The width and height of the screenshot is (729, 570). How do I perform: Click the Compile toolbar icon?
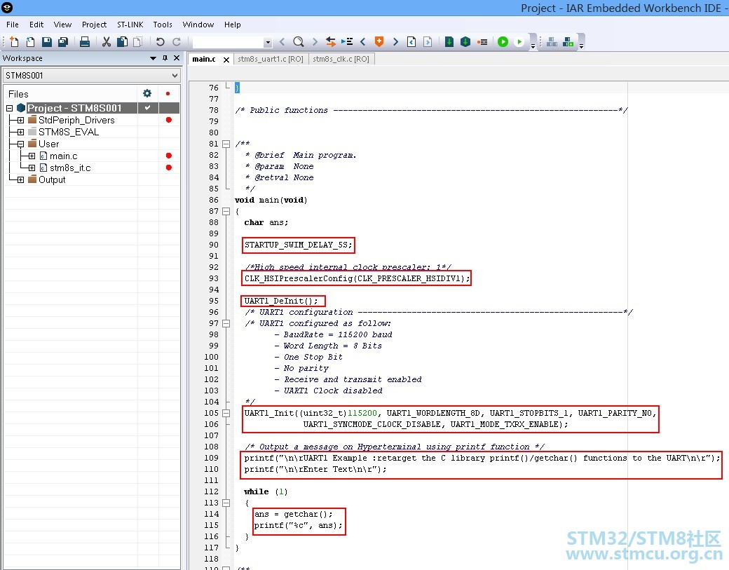pyautogui.click(x=449, y=42)
